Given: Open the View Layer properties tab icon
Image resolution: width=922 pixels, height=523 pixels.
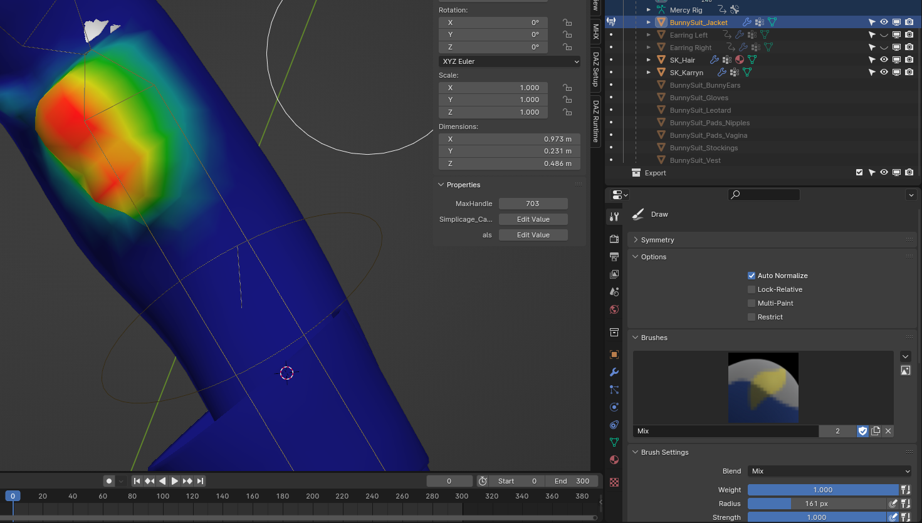Looking at the screenshot, I should pyautogui.click(x=614, y=274).
